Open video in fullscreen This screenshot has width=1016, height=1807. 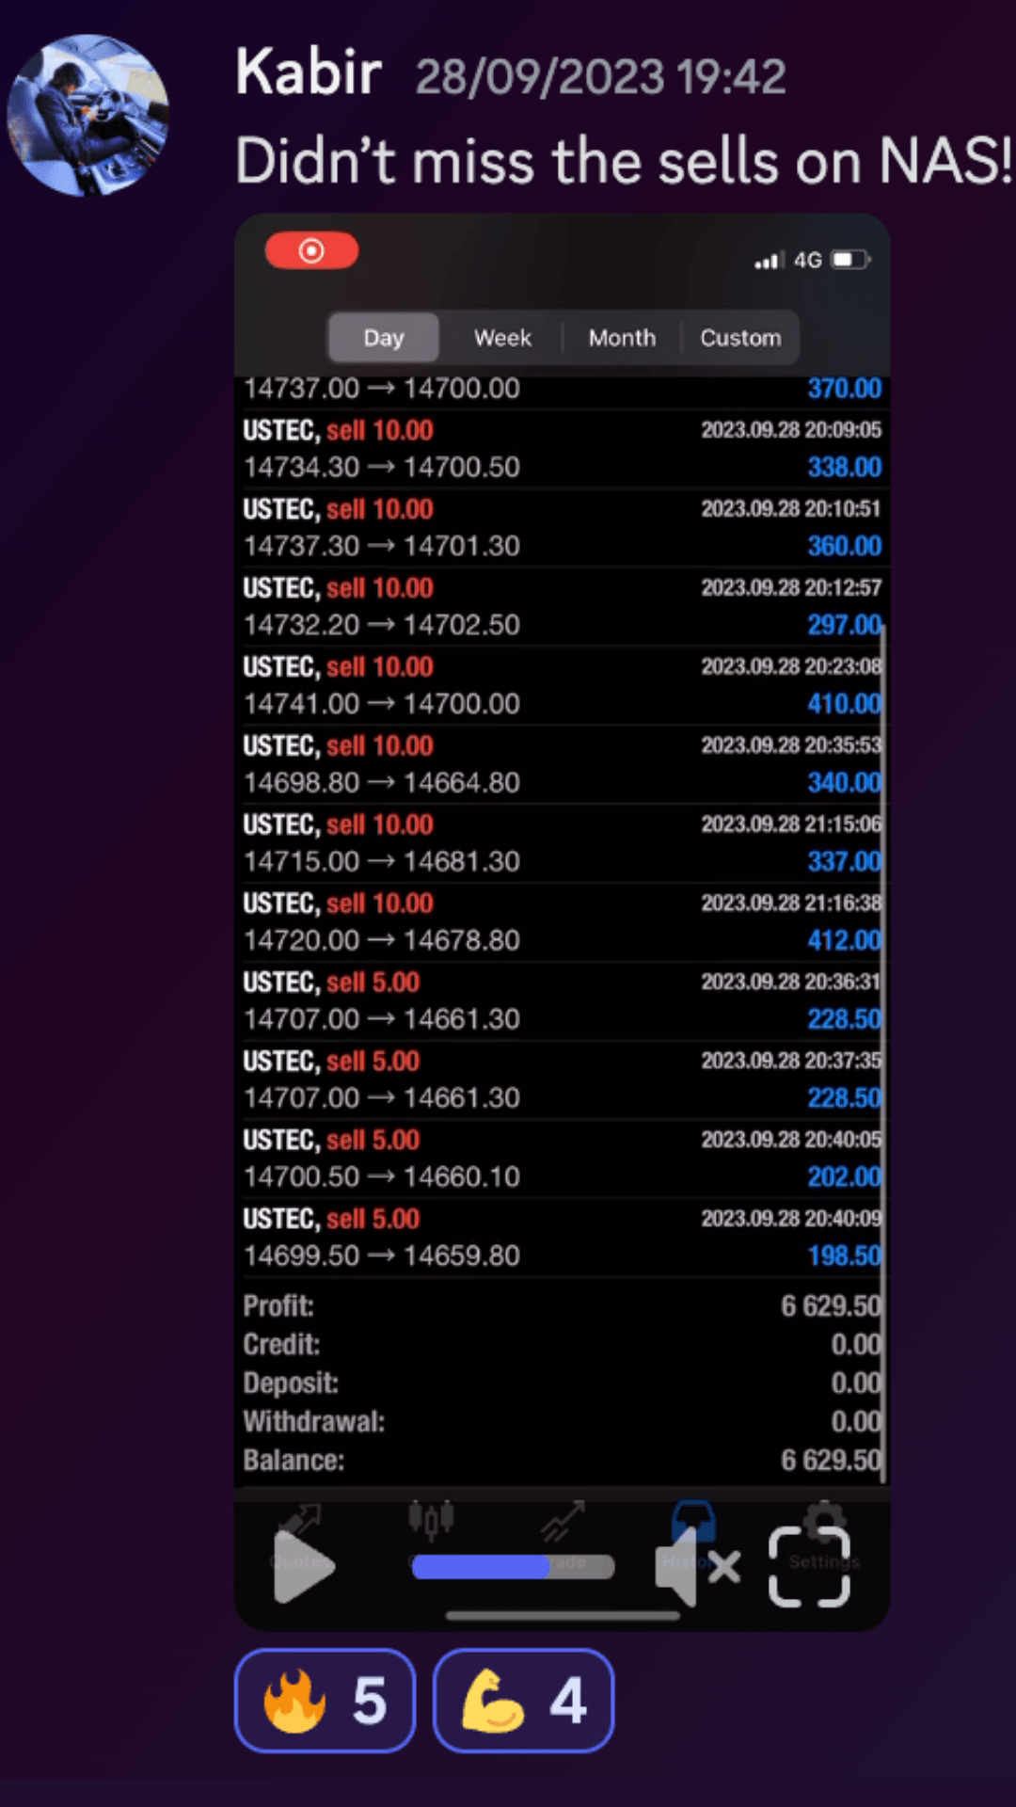click(x=809, y=1566)
